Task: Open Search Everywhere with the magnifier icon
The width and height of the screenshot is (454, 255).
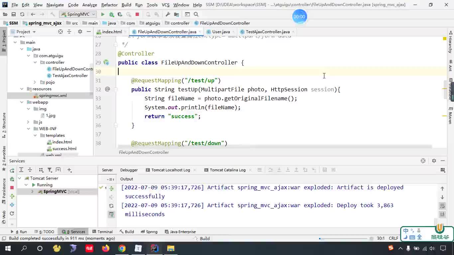Action: pyautogui.click(x=196, y=14)
